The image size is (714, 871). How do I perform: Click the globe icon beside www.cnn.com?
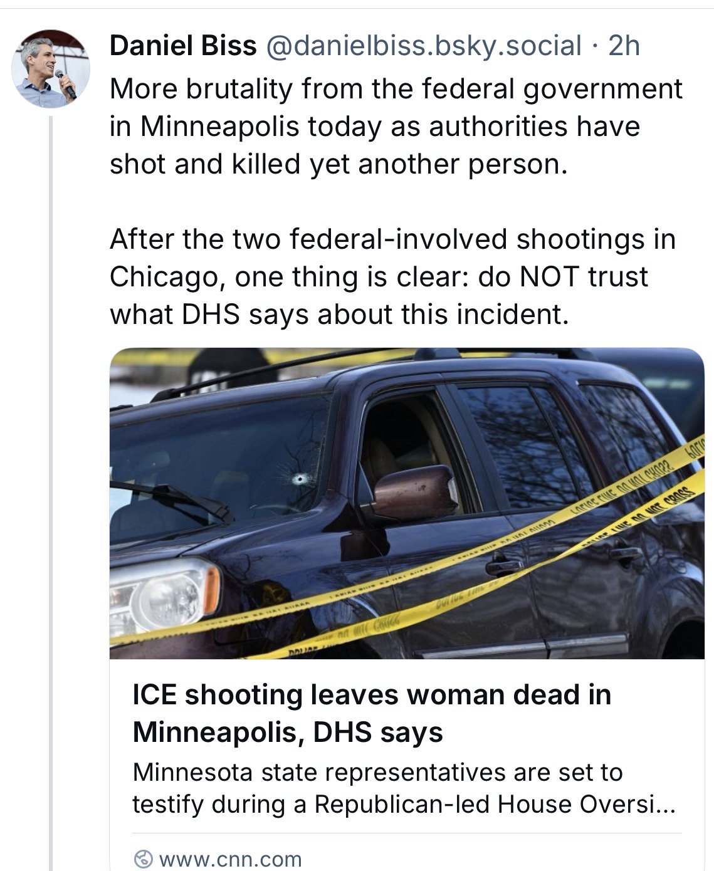[144, 858]
